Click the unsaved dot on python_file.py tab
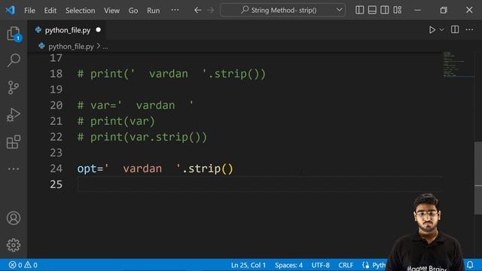482x271 pixels. [99, 30]
